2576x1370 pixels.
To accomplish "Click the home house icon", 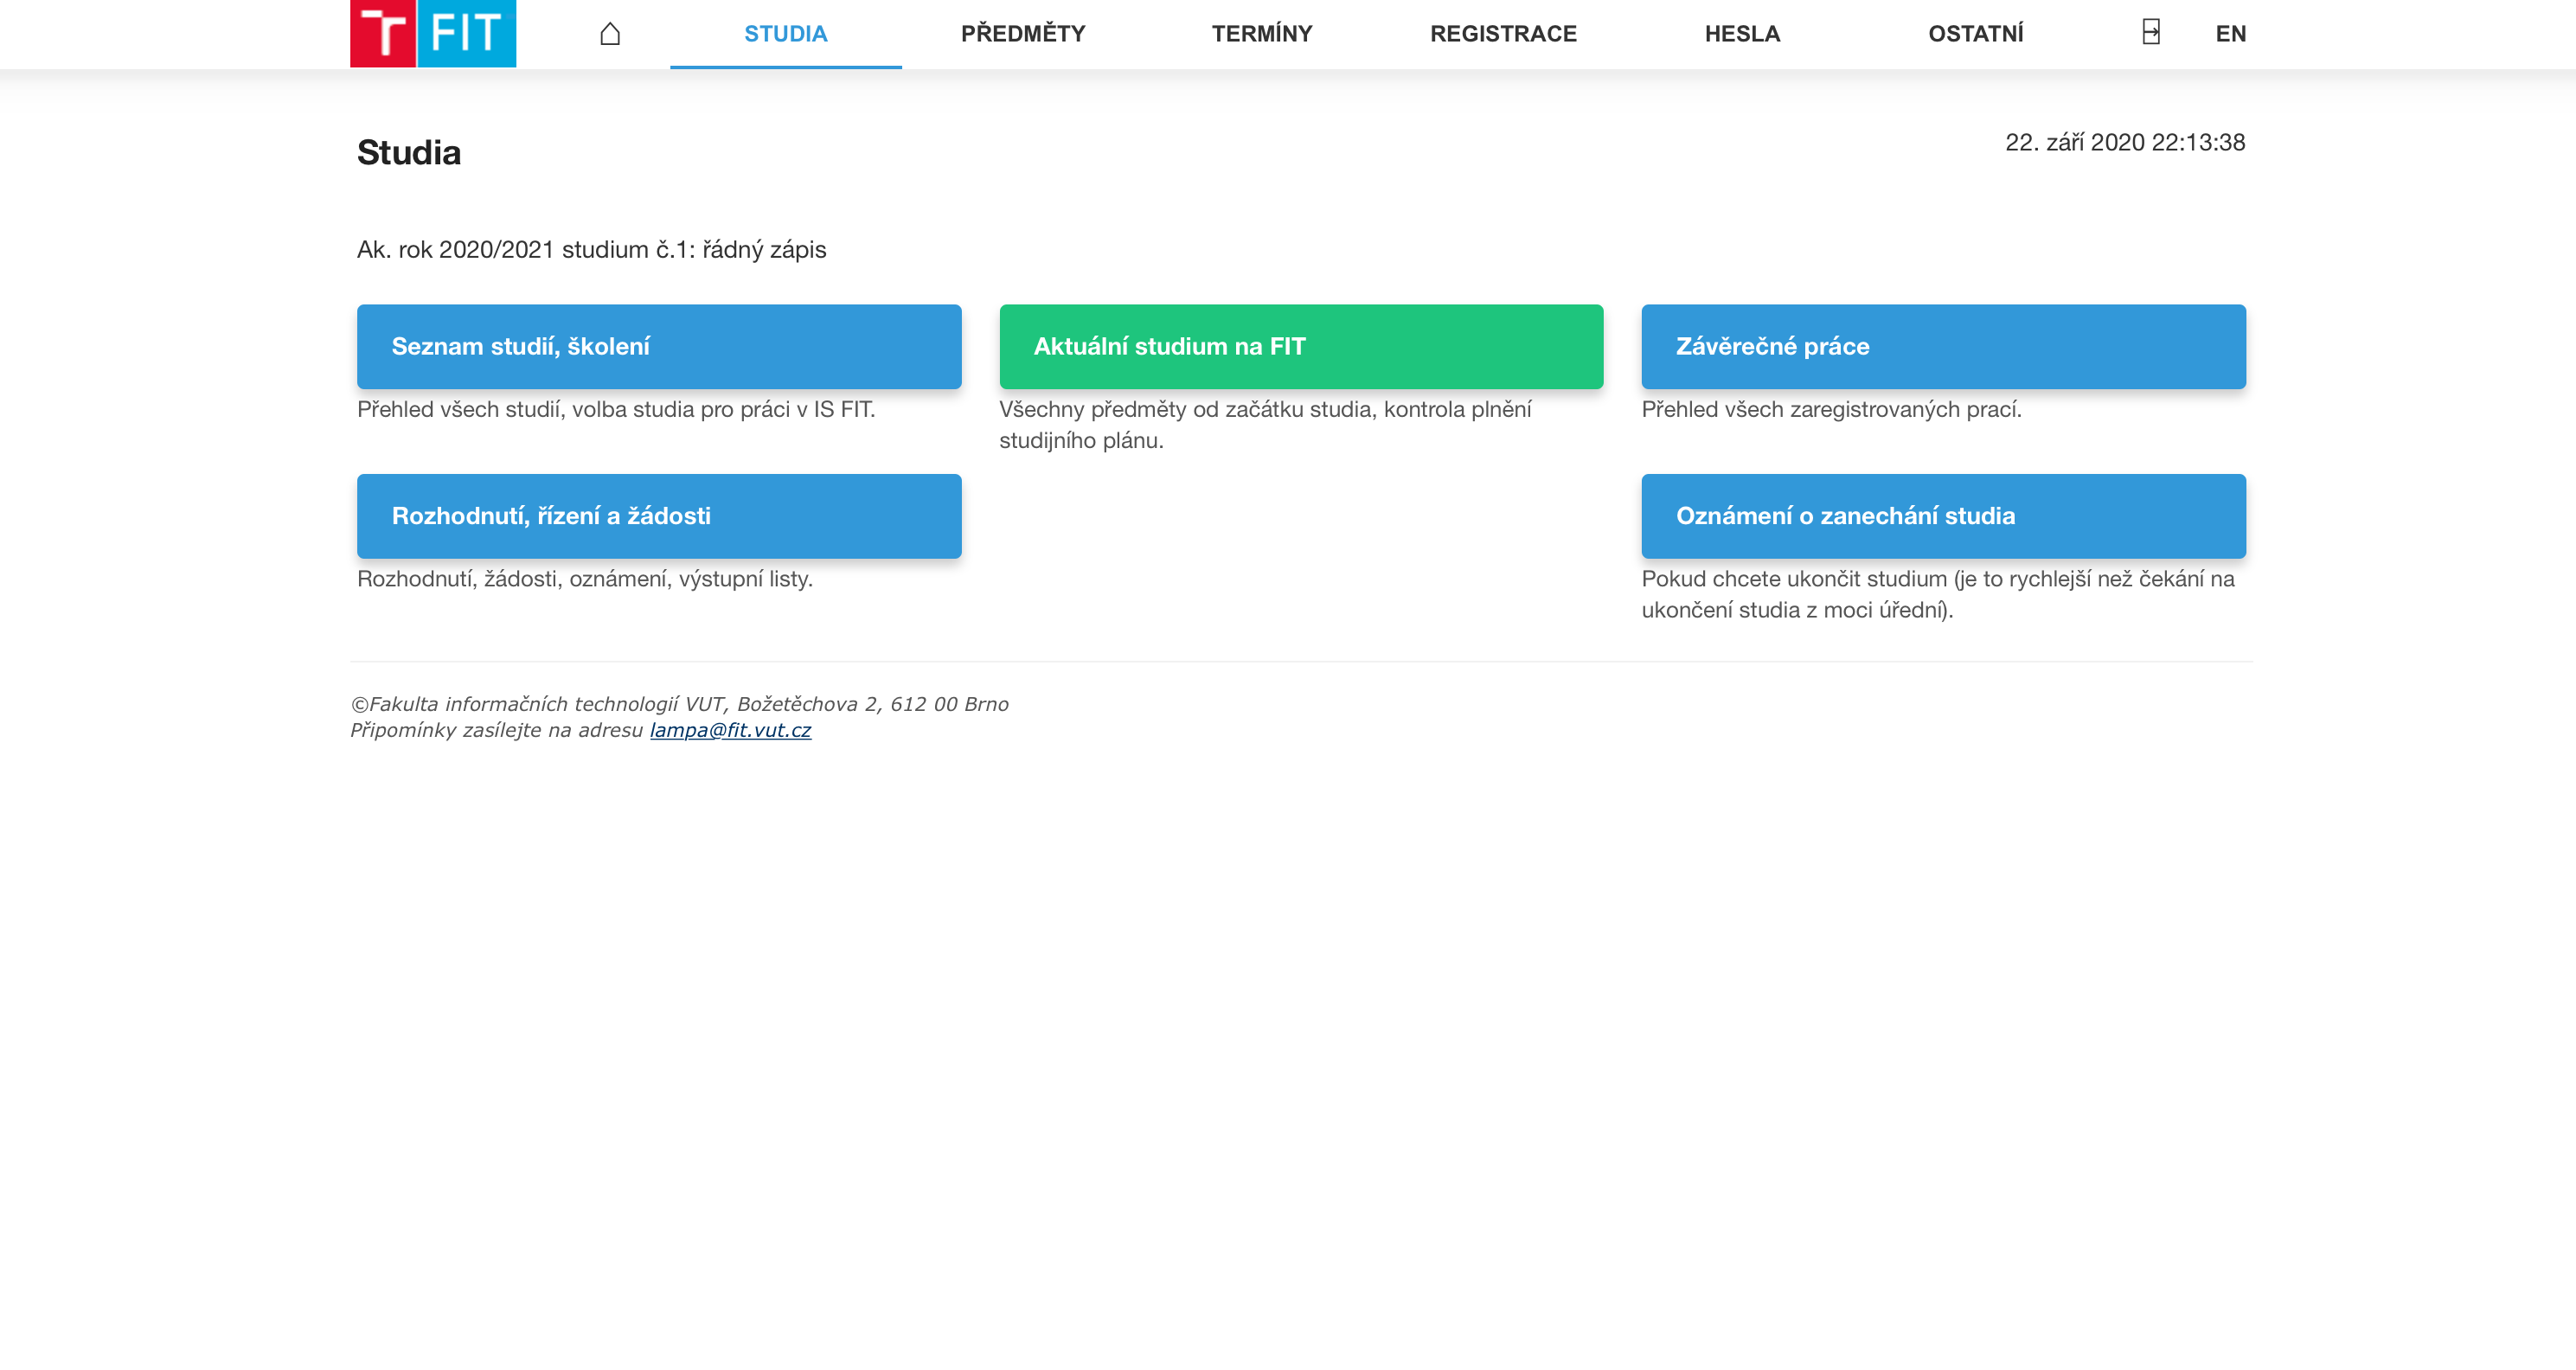I will pos(610,34).
